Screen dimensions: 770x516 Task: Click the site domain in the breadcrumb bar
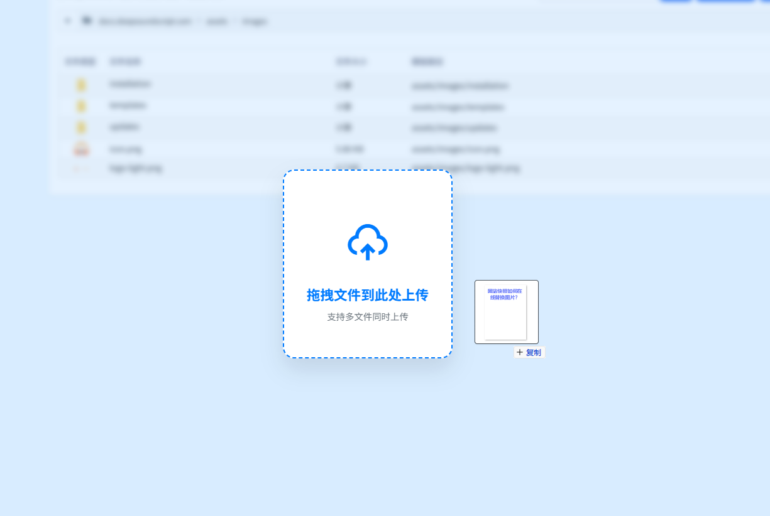tap(145, 21)
